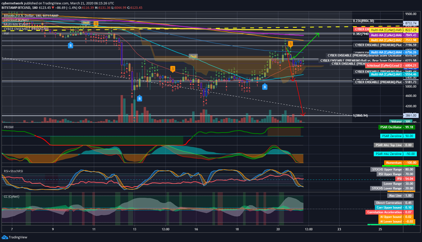Click the STOCHS Upper Range 80.00 label
The image size is (422, 242).
pos(393,169)
